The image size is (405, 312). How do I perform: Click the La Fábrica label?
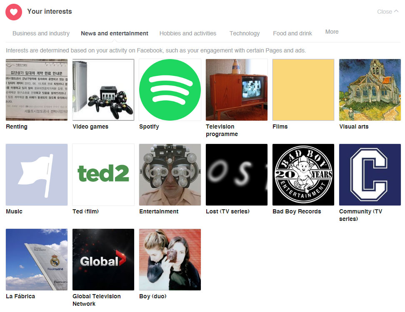point(20,296)
